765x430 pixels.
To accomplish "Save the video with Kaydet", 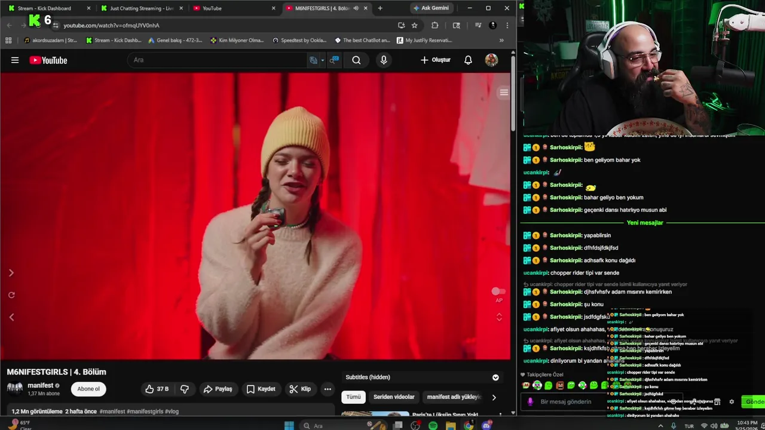I will [x=261, y=389].
